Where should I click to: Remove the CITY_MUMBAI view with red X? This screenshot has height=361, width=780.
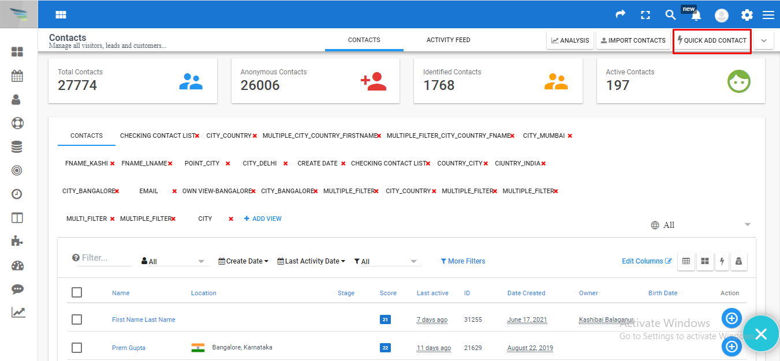(x=570, y=136)
